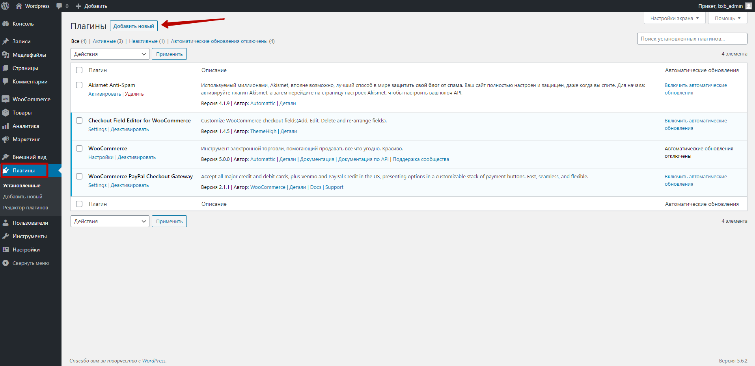This screenshot has width=755, height=366.
Task: Click Добавить новый button beside Плагины heading
Action: pyautogui.click(x=134, y=26)
